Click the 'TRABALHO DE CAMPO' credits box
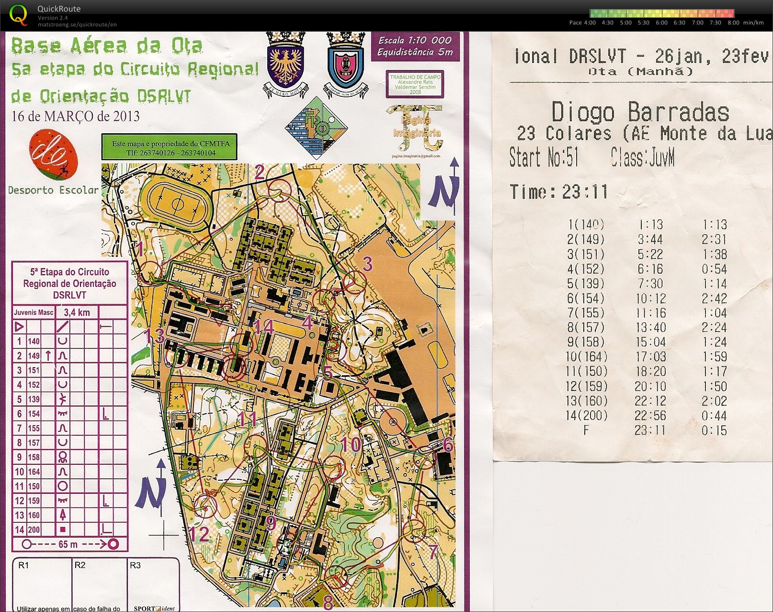The width and height of the screenshot is (773, 612). (x=415, y=83)
